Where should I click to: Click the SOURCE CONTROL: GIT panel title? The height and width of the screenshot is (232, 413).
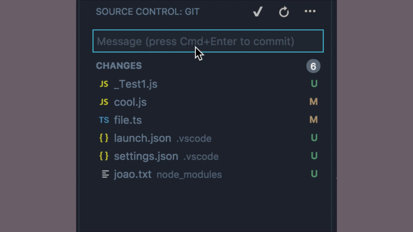(x=148, y=12)
